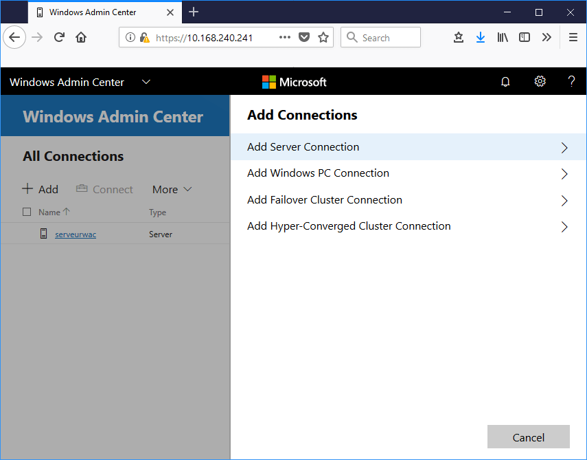Screen dimensions: 587x460
Task: Open a new browser tab with plus
Action: (x=194, y=12)
